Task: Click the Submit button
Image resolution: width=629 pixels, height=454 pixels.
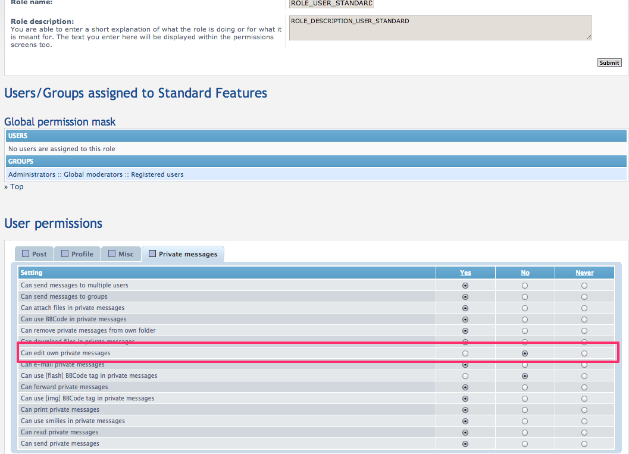Action: [609, 62]
